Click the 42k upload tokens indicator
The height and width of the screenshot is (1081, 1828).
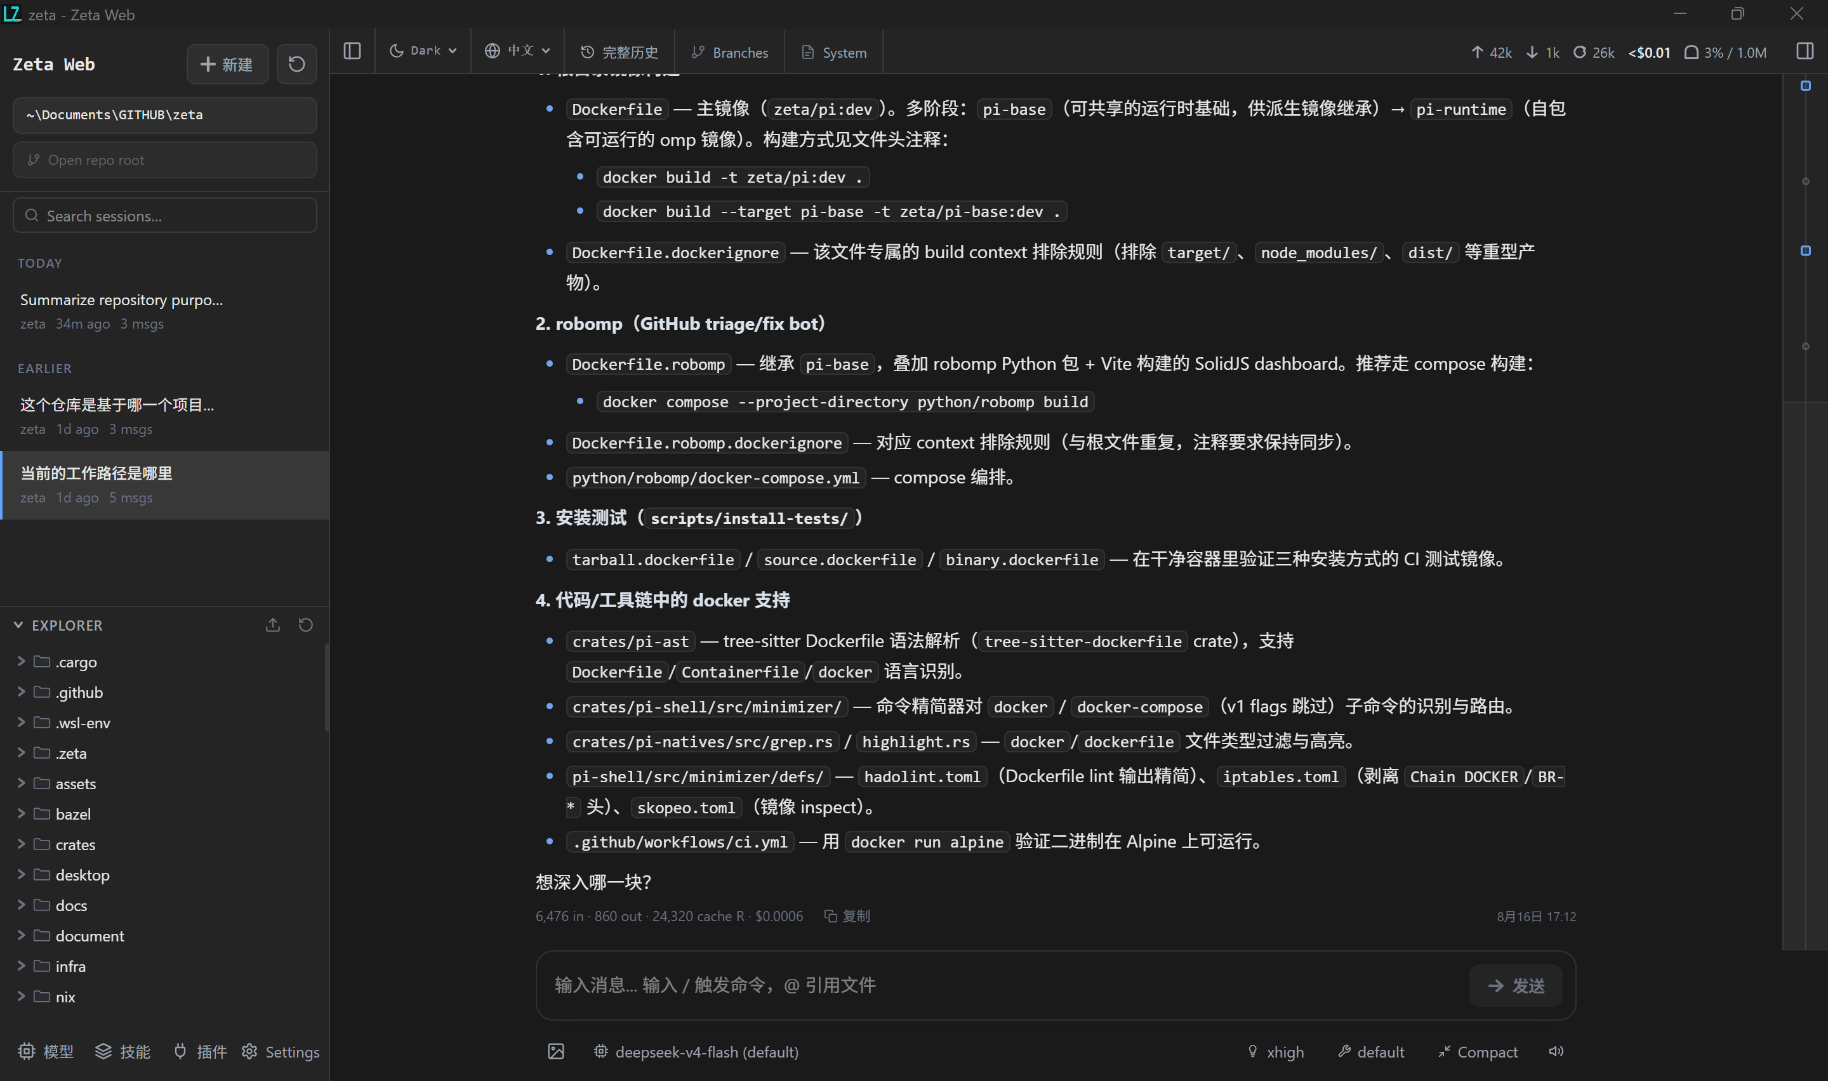pyautogui.click(x=1492, y=53)
